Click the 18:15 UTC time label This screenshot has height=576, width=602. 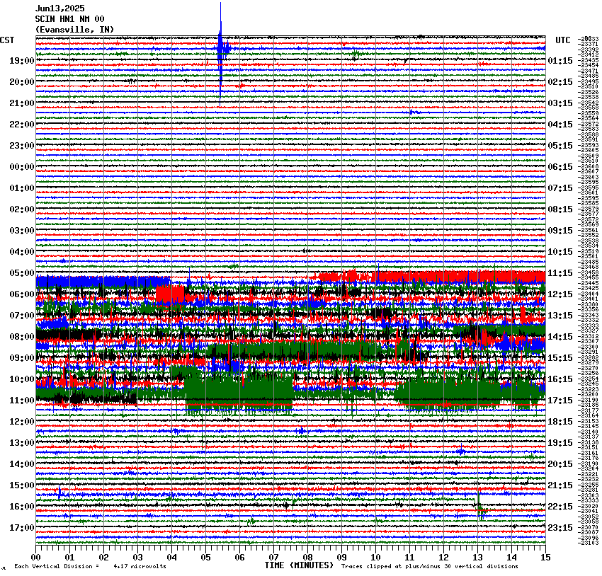coord(560,422)
